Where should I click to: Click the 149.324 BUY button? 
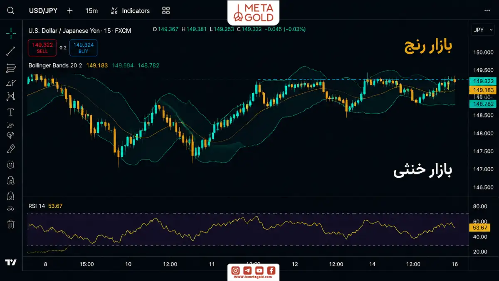(x=83, y=48)
